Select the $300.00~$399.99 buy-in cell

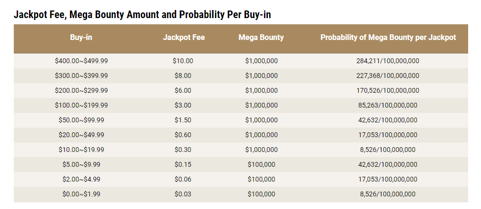point(81,76)
